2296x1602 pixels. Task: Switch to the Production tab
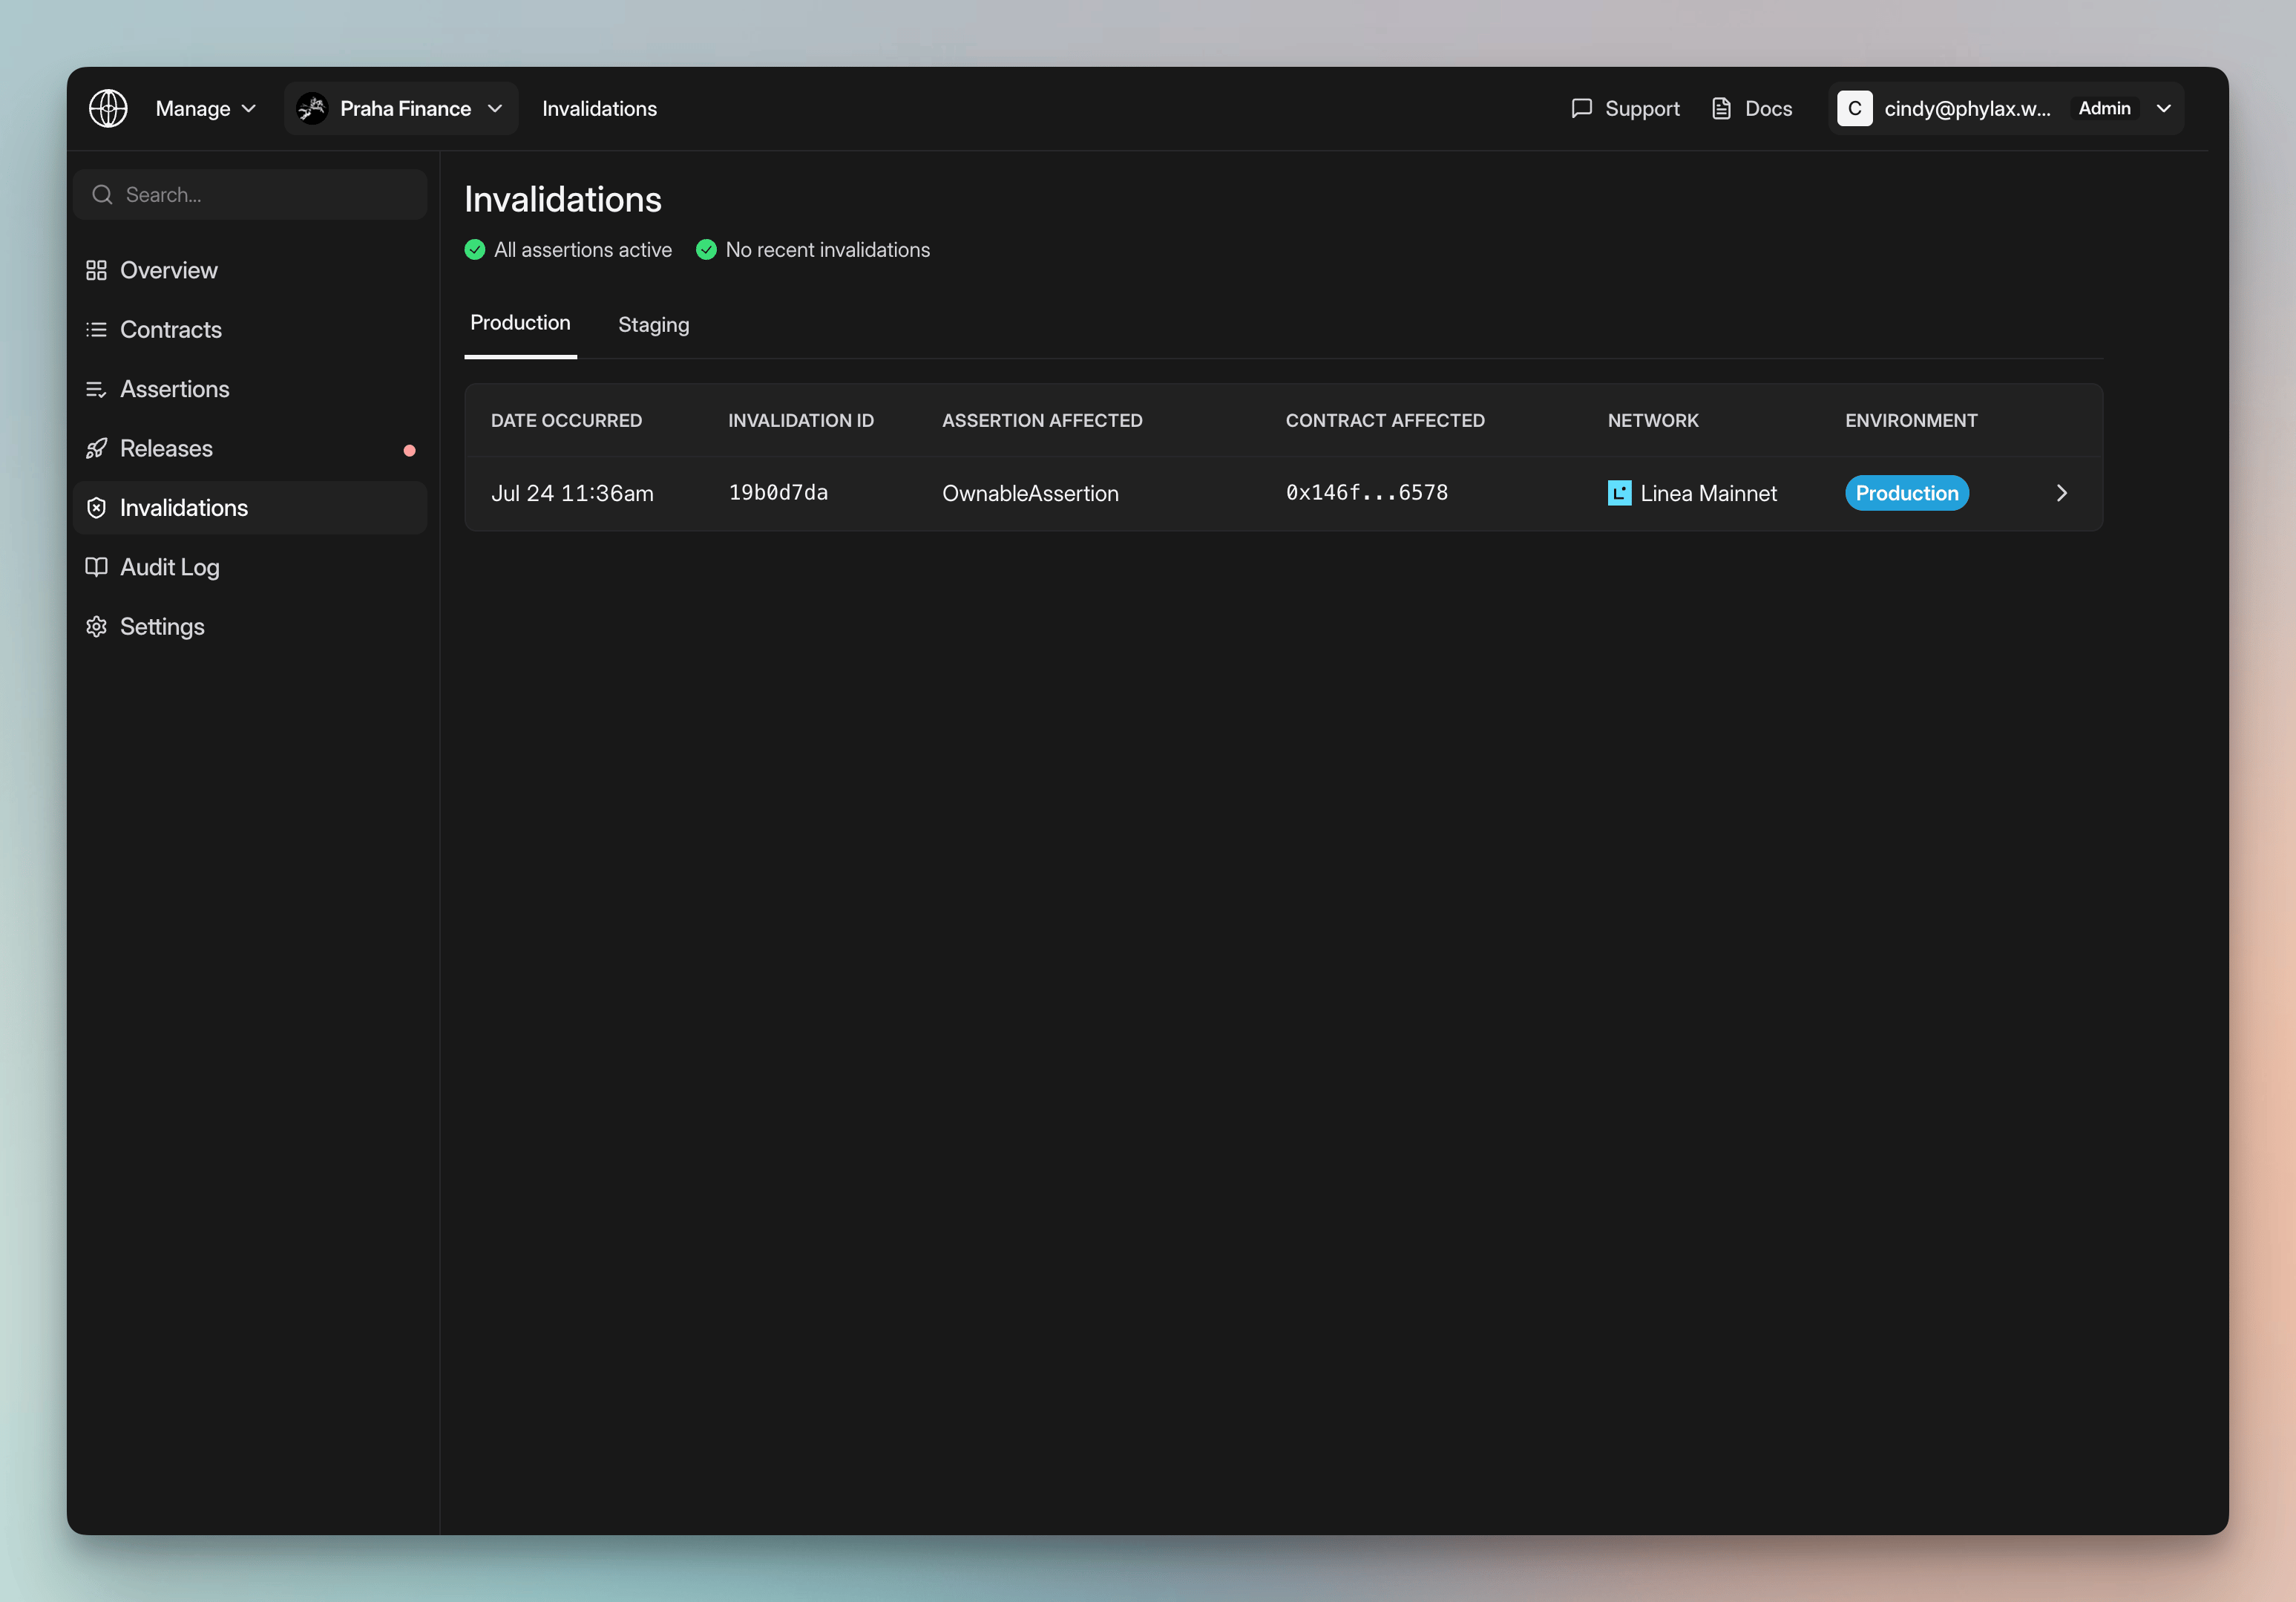[520, 323]
